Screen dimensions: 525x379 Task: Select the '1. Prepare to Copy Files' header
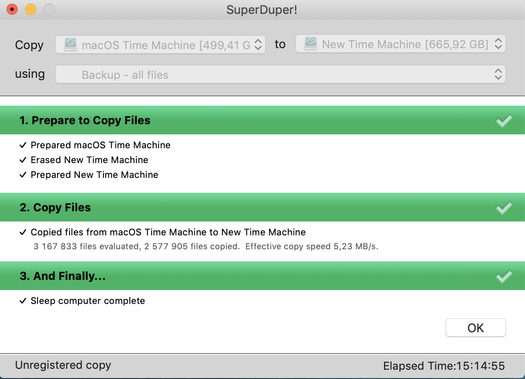click(x=262, y=120)
